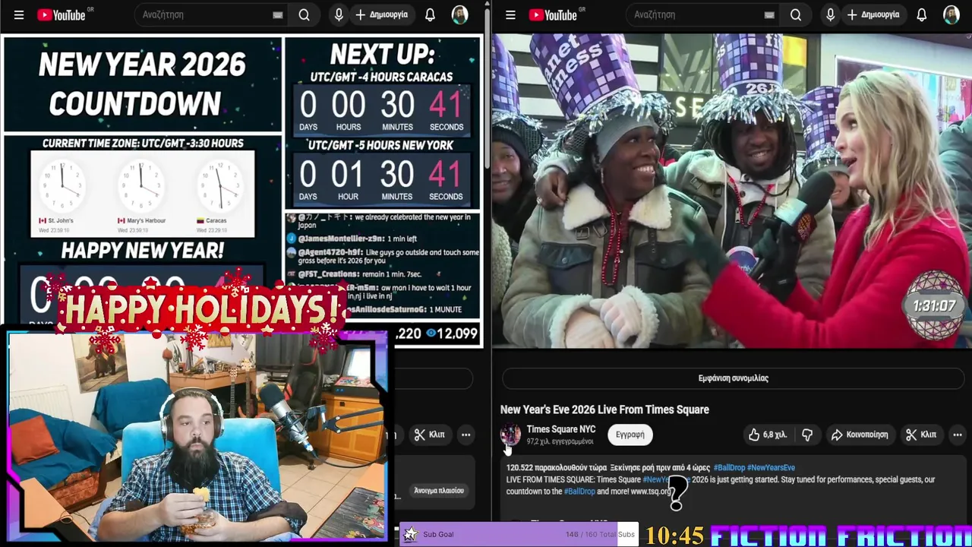The image size is (972, 547).
Task: Start voice search in left window
Action: [339, 14]
